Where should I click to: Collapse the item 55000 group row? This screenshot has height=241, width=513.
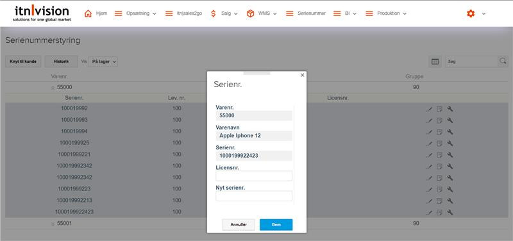point(53,88)
